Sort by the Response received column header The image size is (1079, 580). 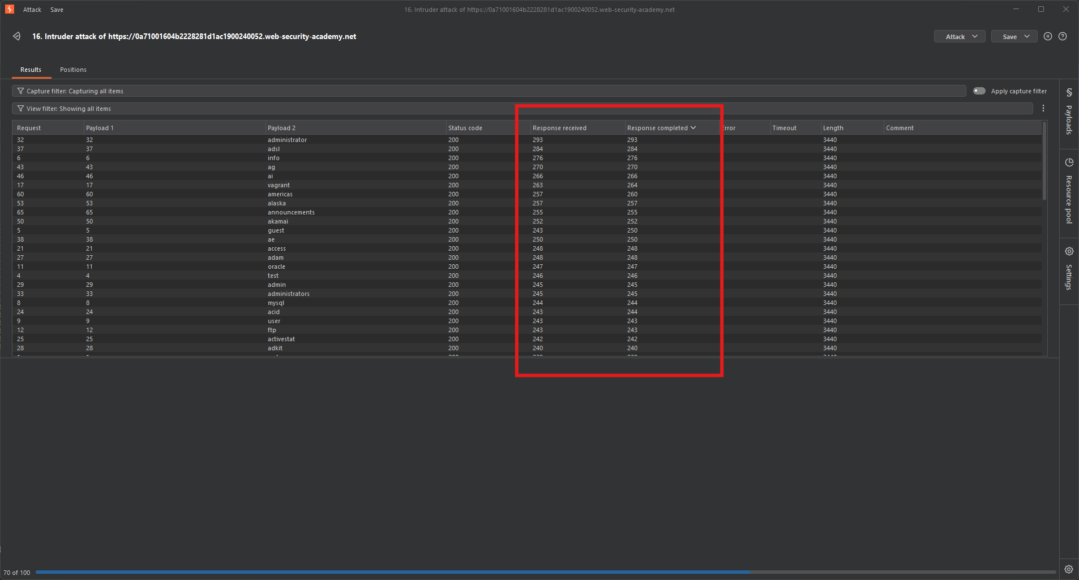578,128
